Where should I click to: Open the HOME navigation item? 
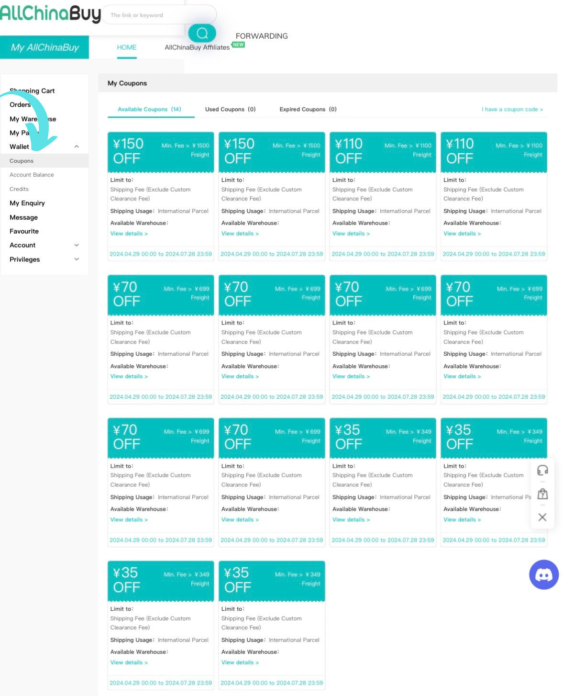click(127, 47)
